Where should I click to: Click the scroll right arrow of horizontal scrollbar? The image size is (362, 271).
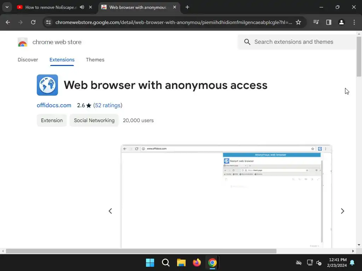click(353, 251)
